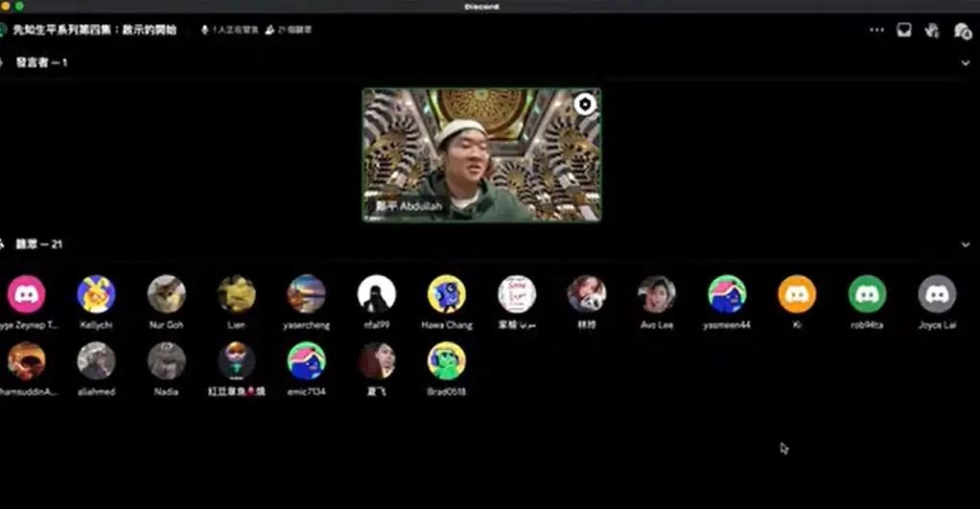
Task: Click the moderator shield badge on speaker video
Action: (x=584, y=104)
